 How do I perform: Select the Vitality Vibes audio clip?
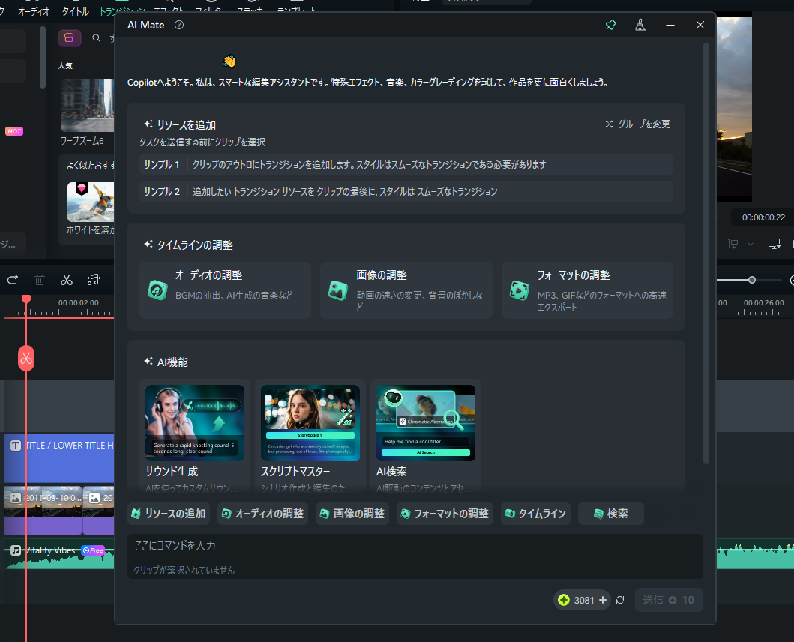(x=58, y=556)
